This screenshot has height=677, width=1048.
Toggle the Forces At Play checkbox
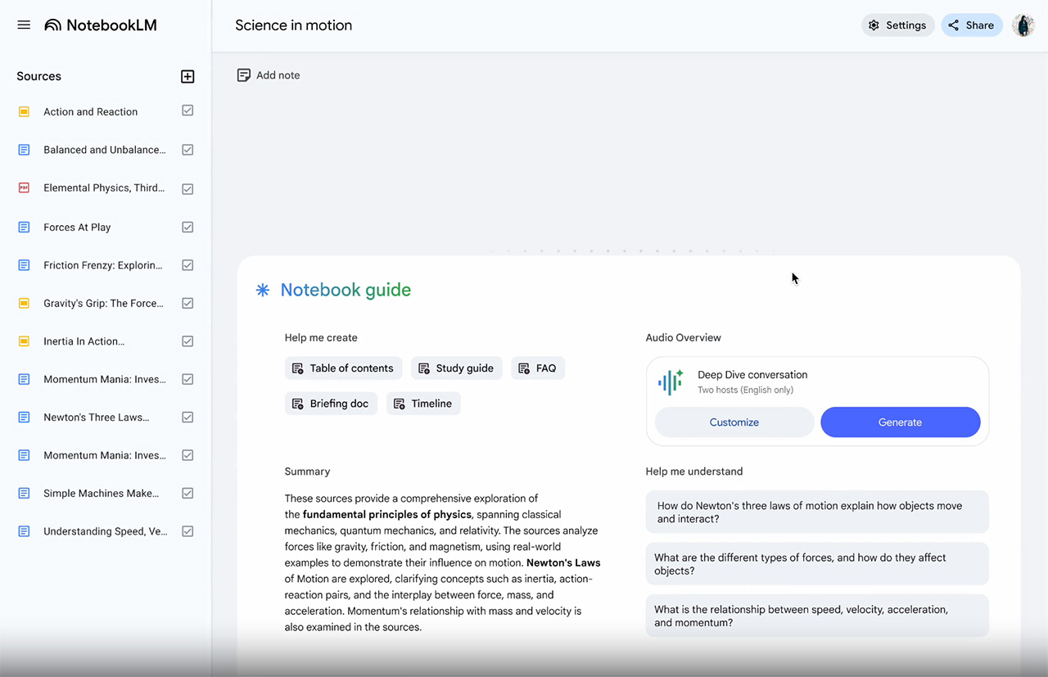pos(187,227)
